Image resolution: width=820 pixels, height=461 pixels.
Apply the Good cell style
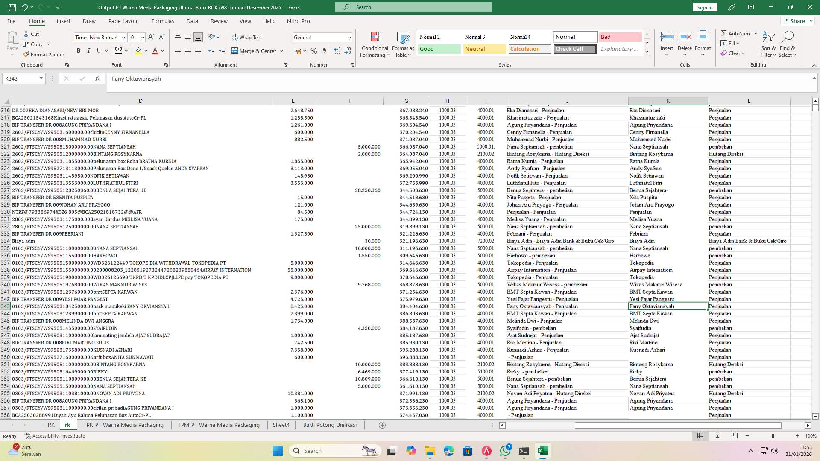coord(439,49)
